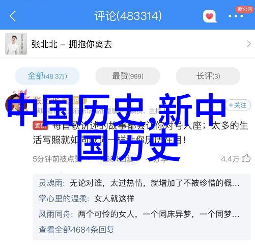Switch to 最赞(999) tab
Image resolution: width=255 pixels, height=247 pixels.
(128, 76)
